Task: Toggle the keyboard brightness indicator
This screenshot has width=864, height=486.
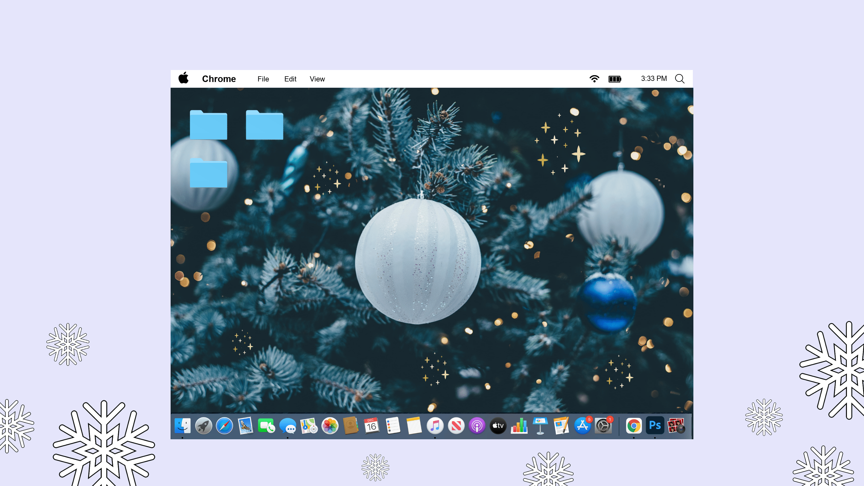Action: coord(614,78)
